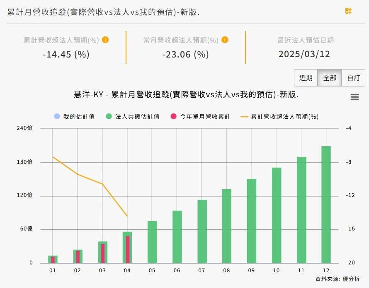Click the date 2025/03/12
Screen dimensions: 369x288
[x=304, y=54]
